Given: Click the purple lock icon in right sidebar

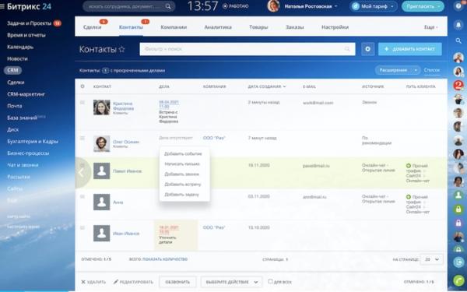Looking at the screenshot, I should coord(458,223).
